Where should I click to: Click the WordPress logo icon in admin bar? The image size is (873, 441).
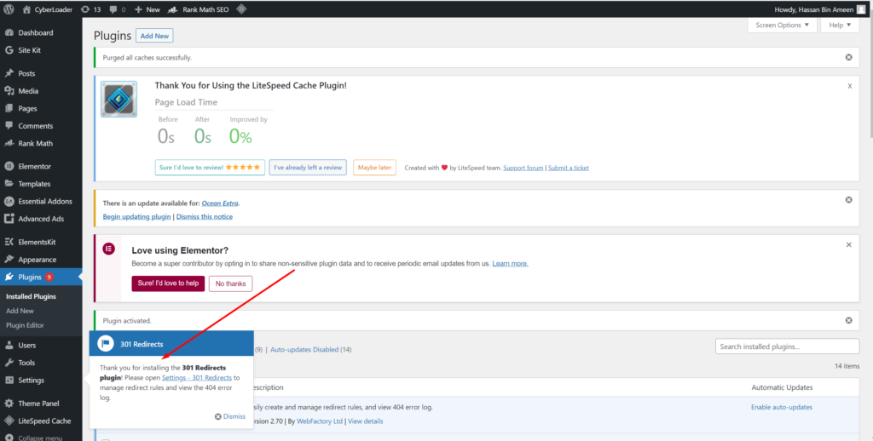[x=9, y=9]
